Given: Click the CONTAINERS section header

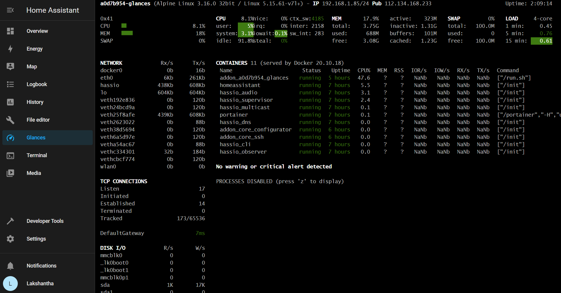Looking at the screenshot, I should (232, 63).
